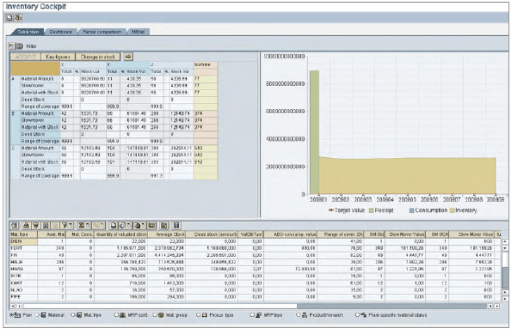Click the first icon in the top application toolbar
514x331 pixels.
(10, 18)
